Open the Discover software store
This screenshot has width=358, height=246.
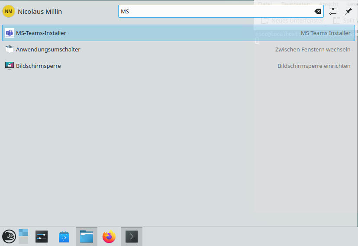pos(64,236)
